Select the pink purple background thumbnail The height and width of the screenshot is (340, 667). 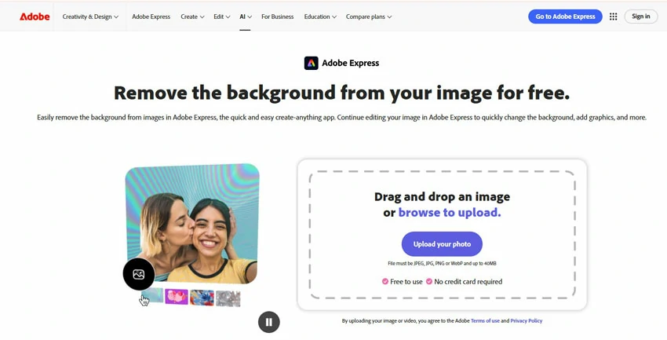click(x=177, y=297)
